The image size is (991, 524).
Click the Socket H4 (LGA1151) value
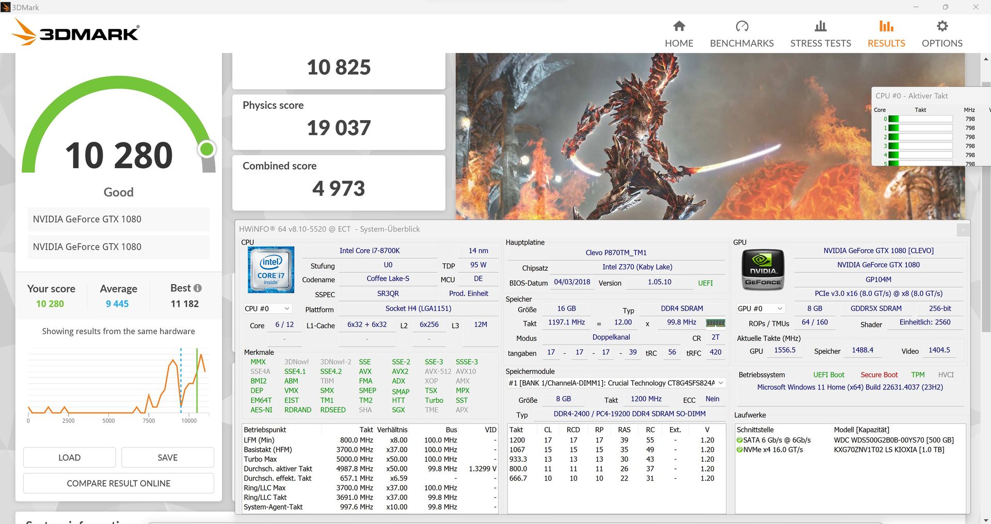(x=418, y=308)
